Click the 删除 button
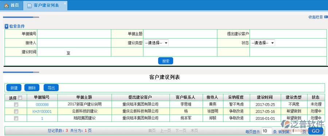This screenshot has height=136, width=328. click(32, 88)
